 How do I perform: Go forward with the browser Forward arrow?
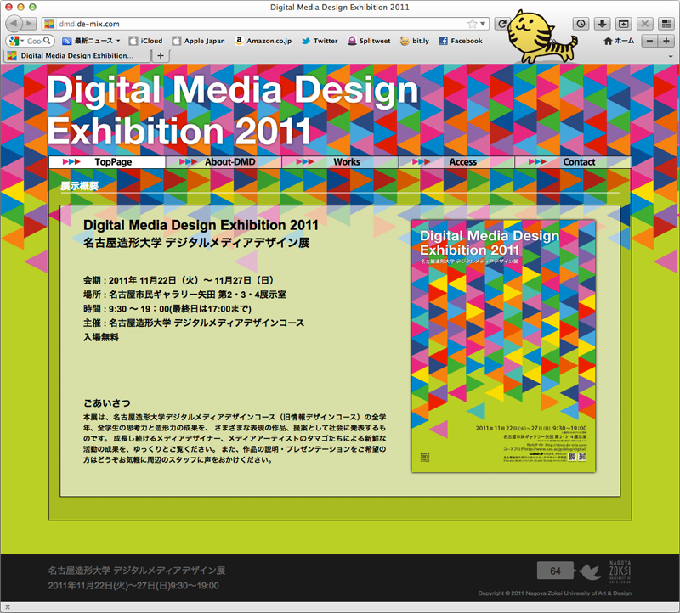click(29, 24)
